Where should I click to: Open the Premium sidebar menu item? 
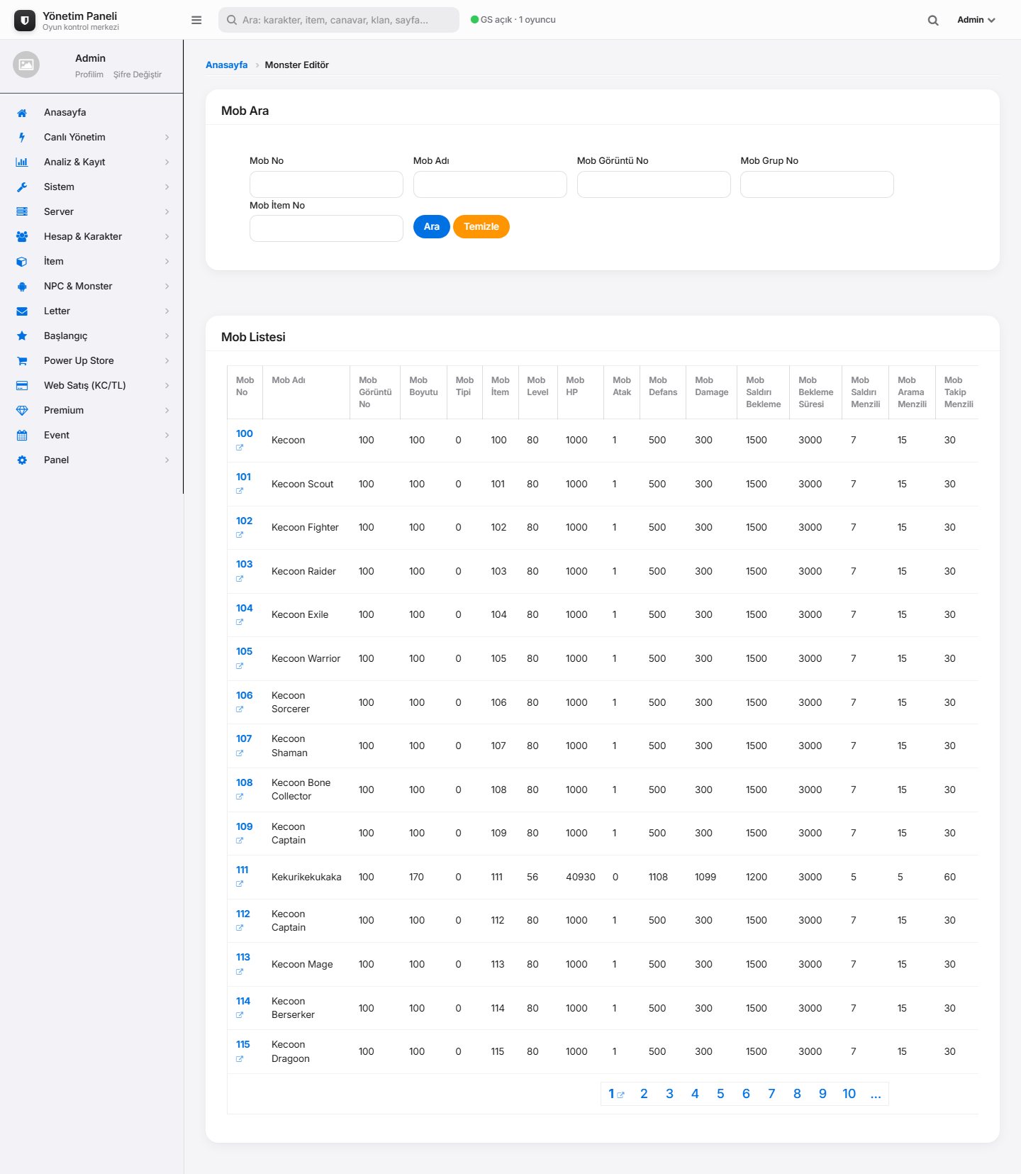click(x=91, y=411)
